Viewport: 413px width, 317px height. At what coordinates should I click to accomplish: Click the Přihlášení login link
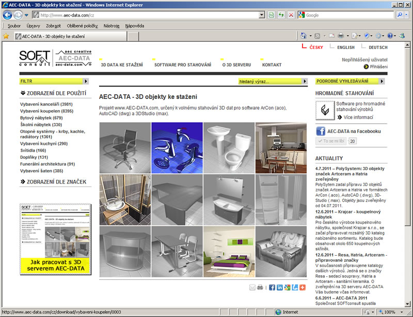378,66
